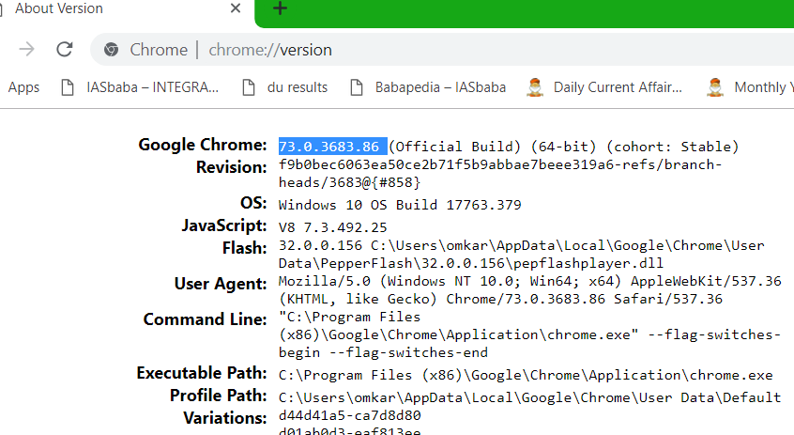Click the command line row containing --flag-switches-
This screenshot has height=435, width=794.
click(x=529, y=334)
